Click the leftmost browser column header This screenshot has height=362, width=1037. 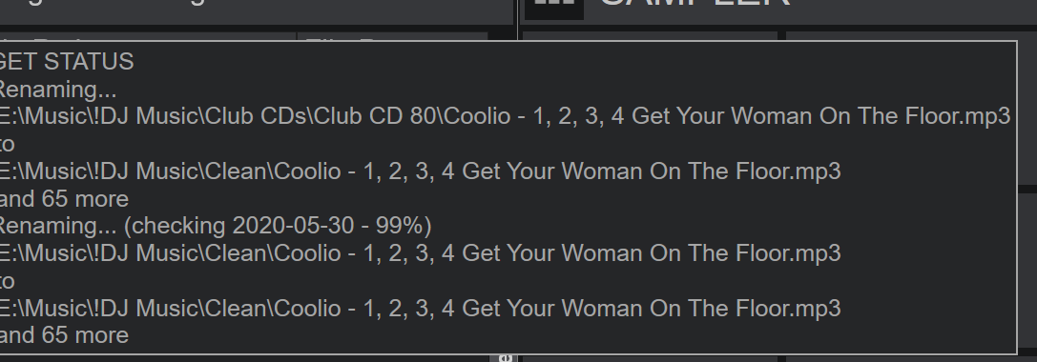(148, 36)
